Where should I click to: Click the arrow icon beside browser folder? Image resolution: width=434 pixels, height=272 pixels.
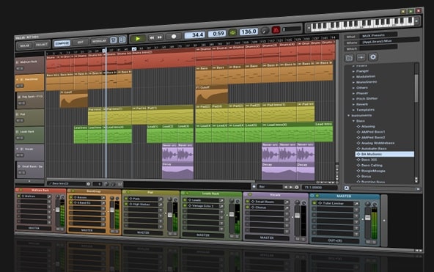click(361, 58)
